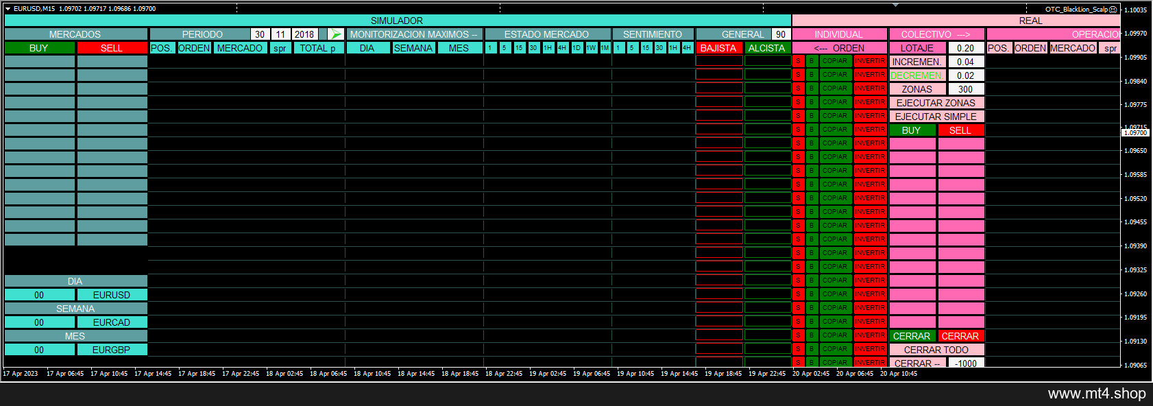This screenshot has height=406, width=1153.
Task: Edit the GENERAL value field showing 90
Action: coord(781,34)
